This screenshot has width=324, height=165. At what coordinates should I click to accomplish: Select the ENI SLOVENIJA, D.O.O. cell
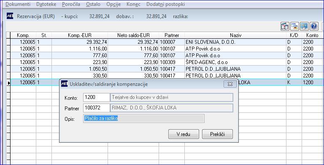click(x=235, y=42)
